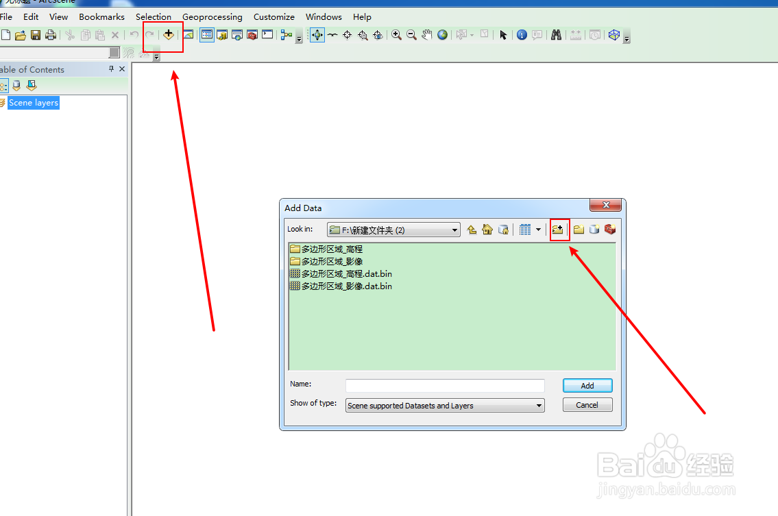Select the Identify info tool

pyautogui.click(x=522, y=35)
